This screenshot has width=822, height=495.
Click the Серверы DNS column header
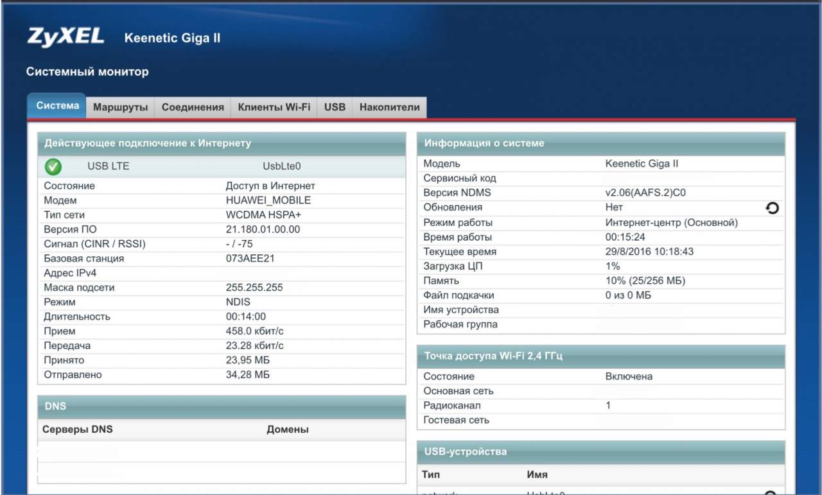(77, 430)
